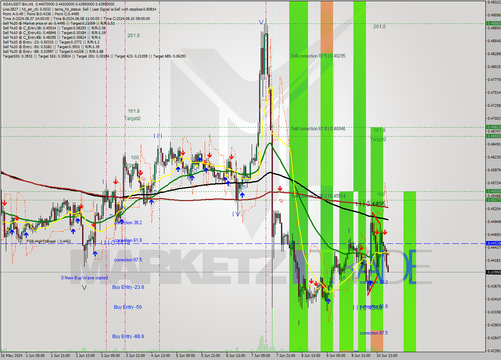
Task: Select the 'FSB-HighToBreak | 0.4452' label
Action: click(x=49, y=241)
